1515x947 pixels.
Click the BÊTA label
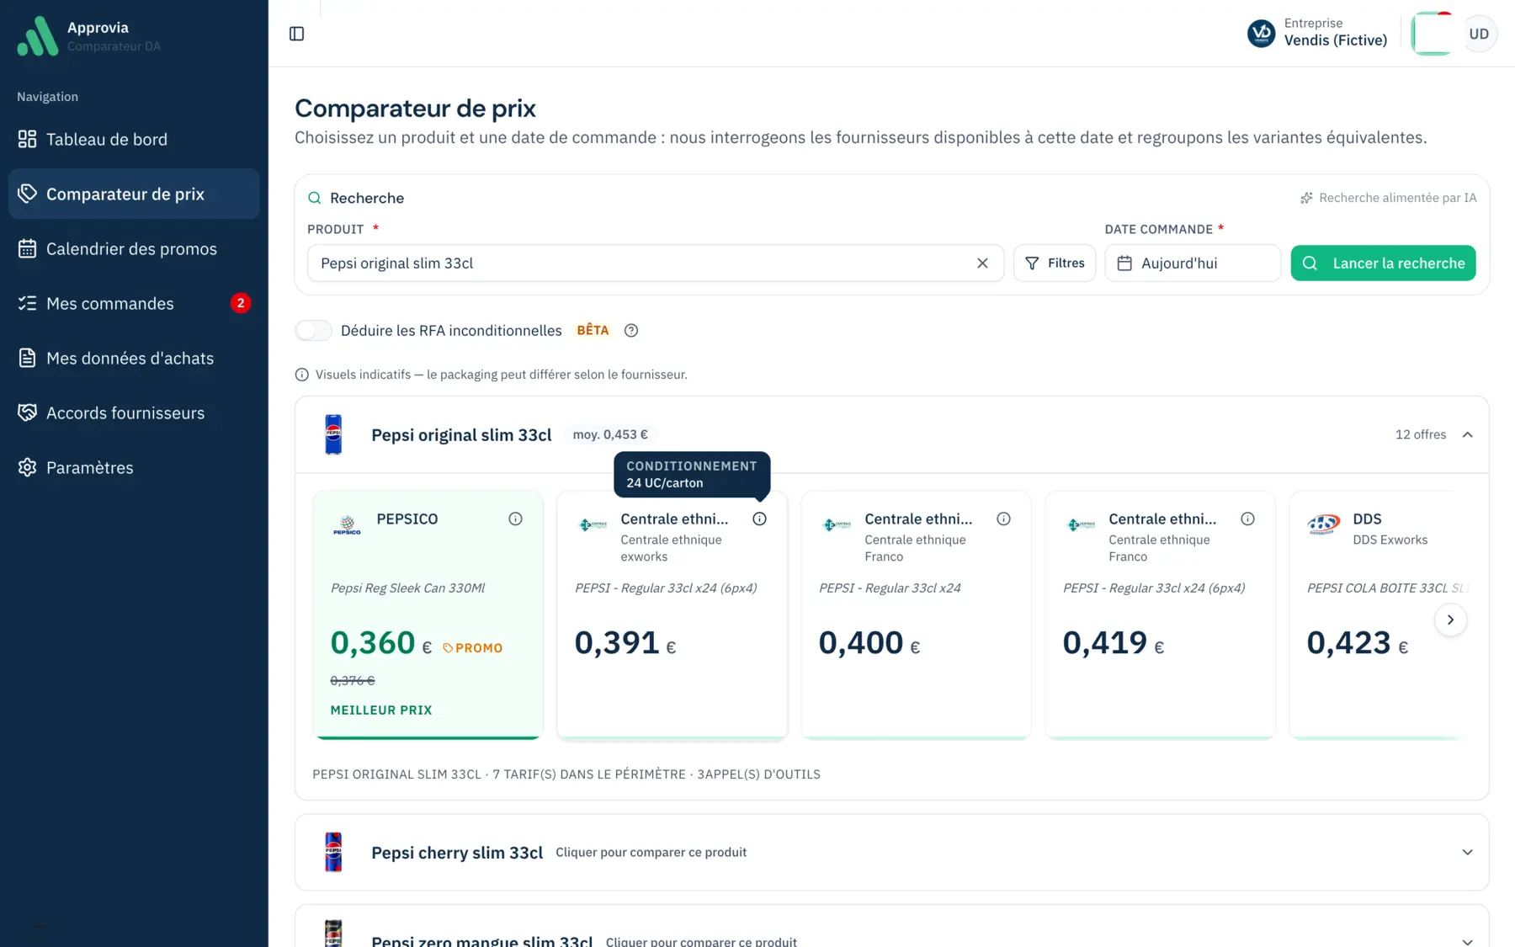point(593,331)
